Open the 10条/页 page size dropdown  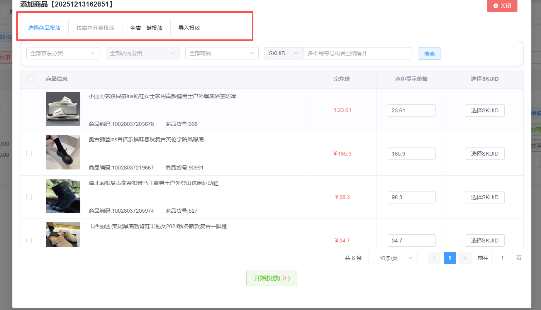[x=392, y=258]
